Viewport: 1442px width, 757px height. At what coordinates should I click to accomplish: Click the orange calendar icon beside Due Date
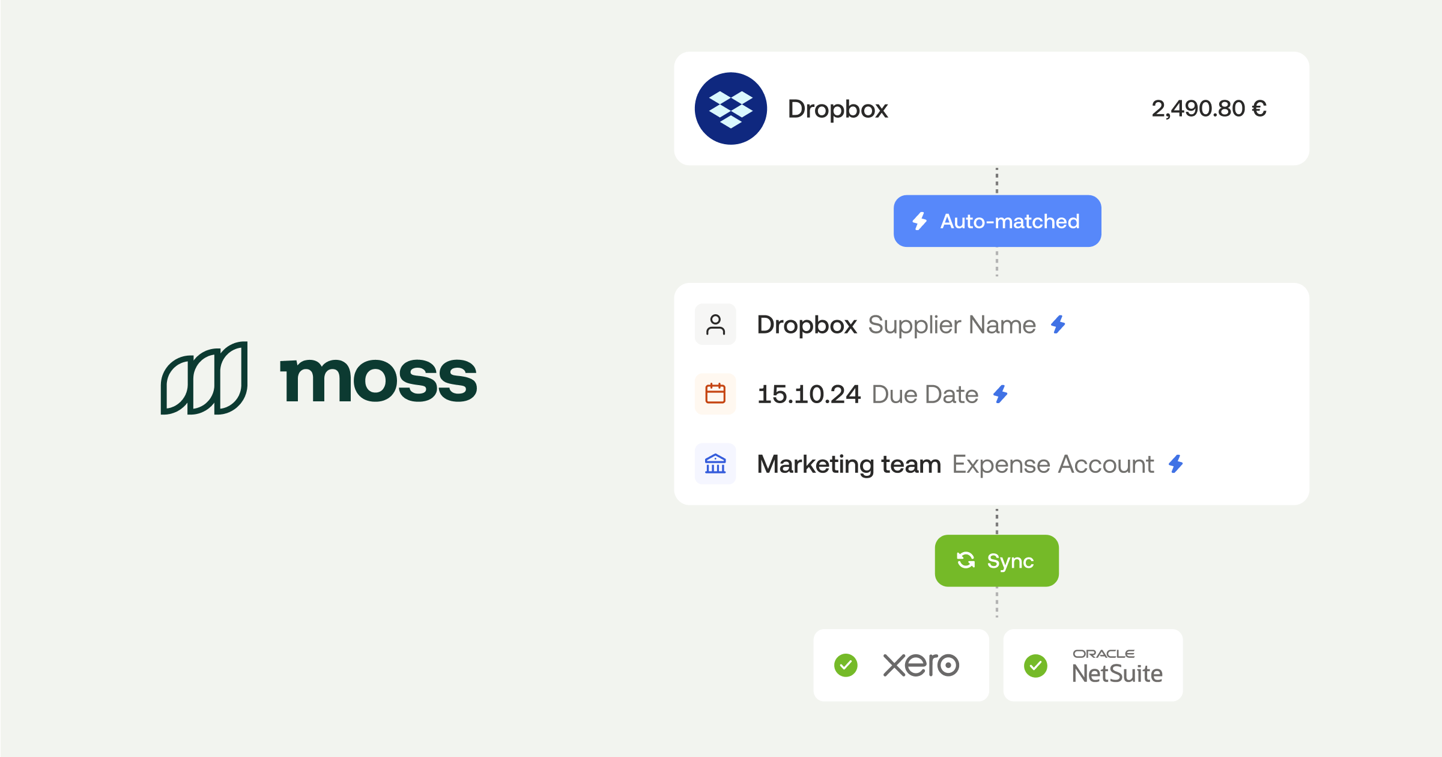click(715, 394)
